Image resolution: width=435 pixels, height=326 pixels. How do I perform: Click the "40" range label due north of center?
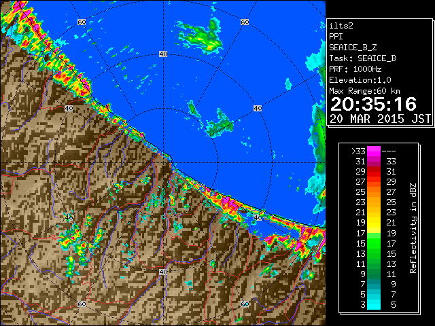point(163,54)
